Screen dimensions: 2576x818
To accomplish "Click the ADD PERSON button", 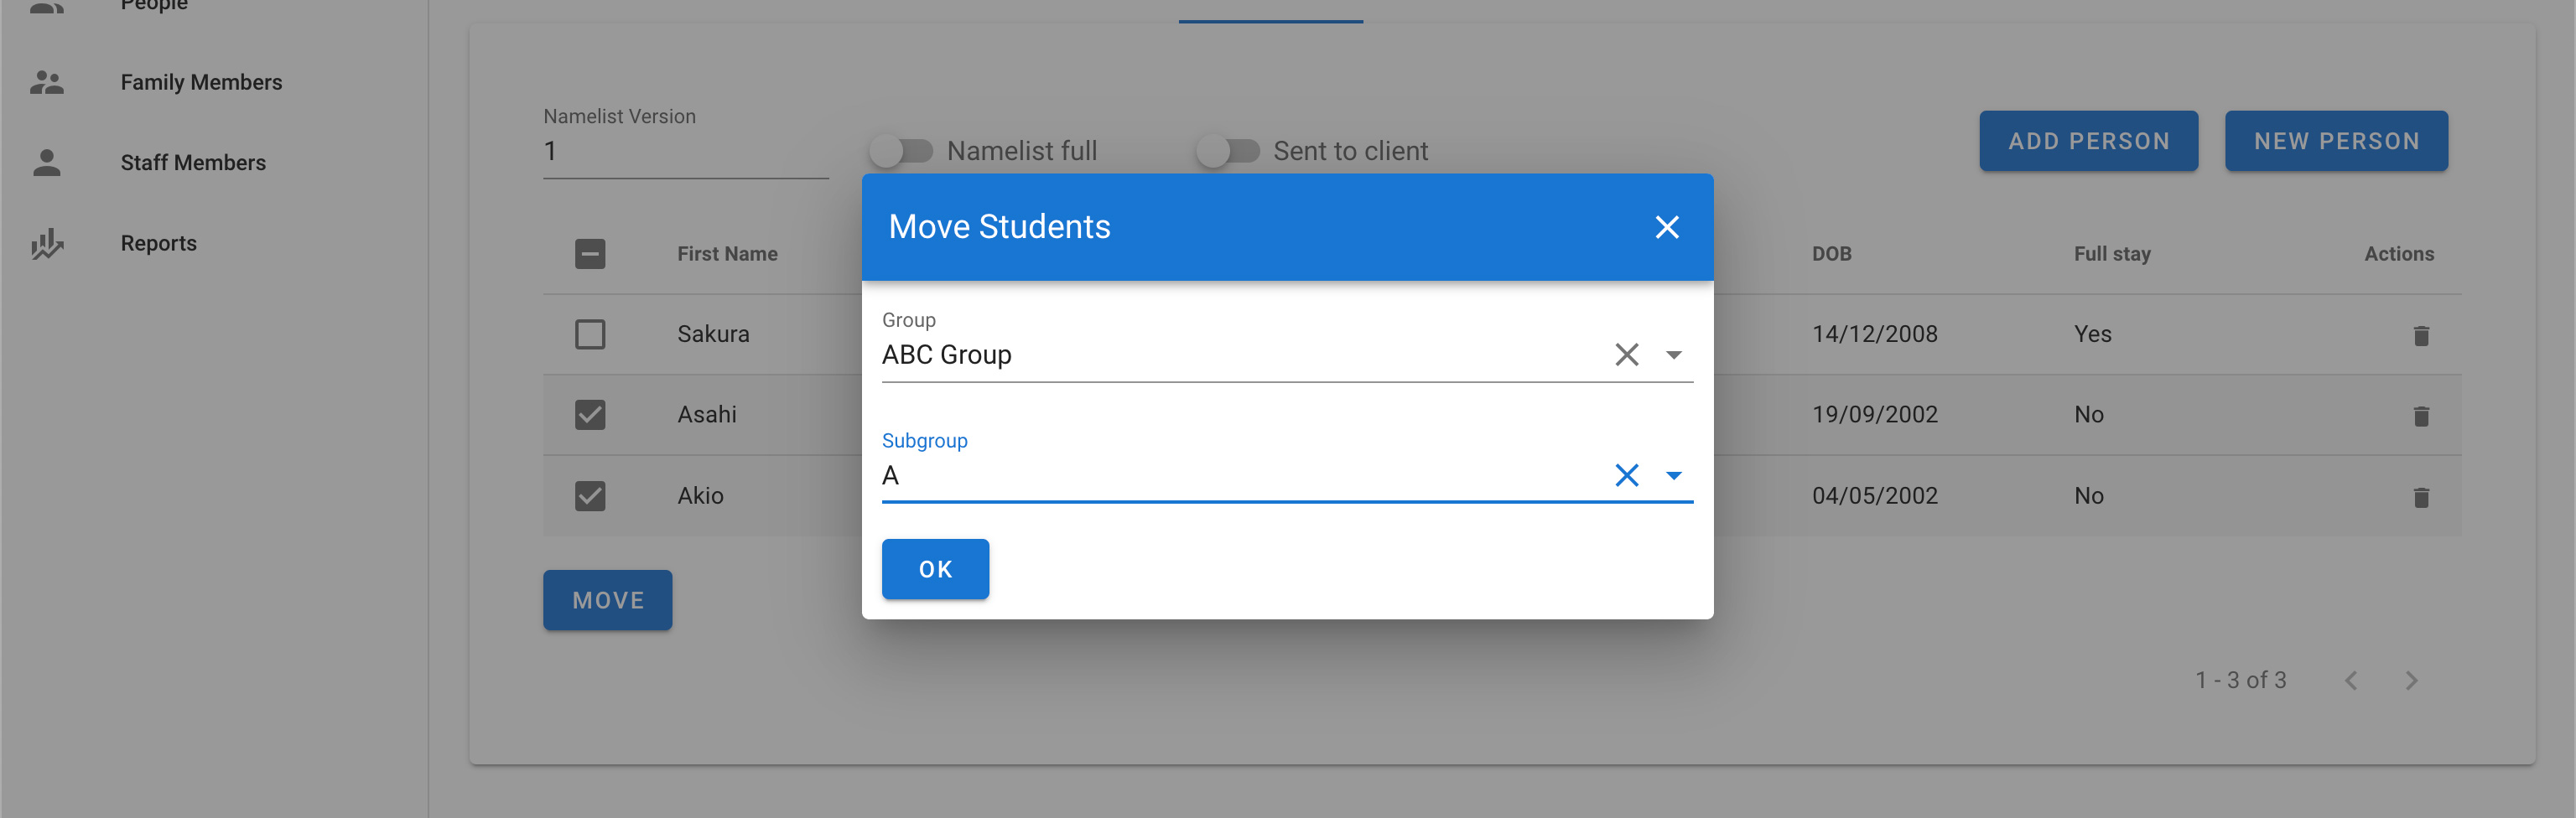I will click(2087, 141).
